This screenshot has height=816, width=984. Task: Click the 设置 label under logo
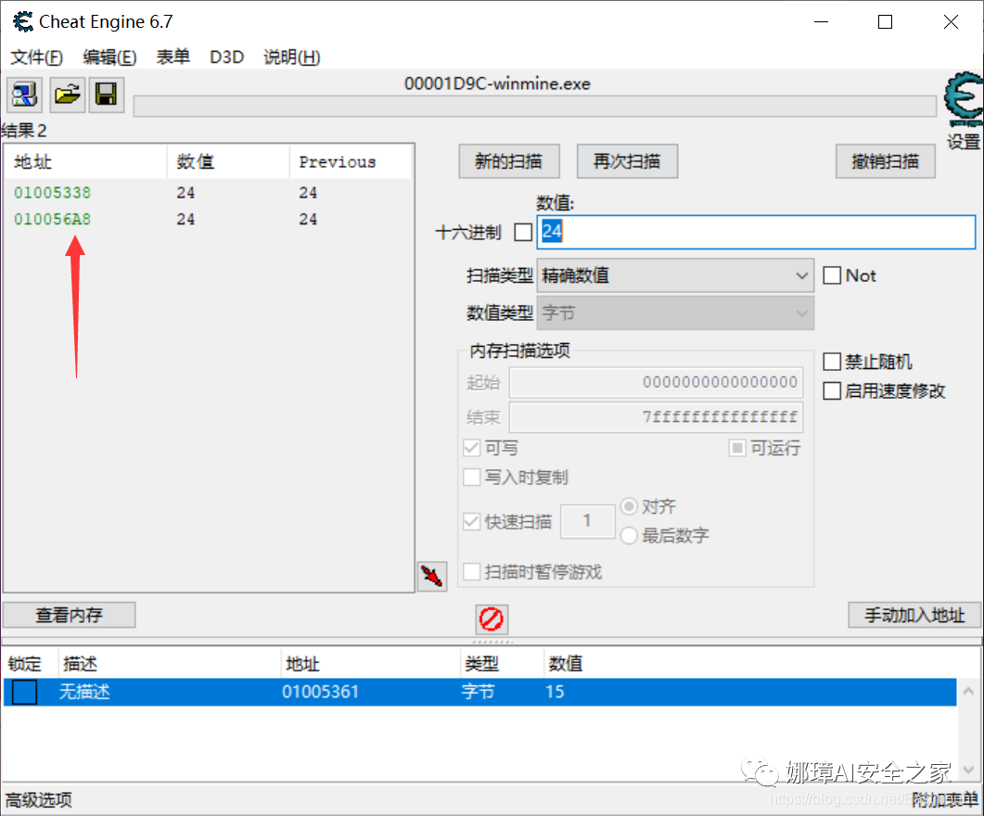click(964, 141)
